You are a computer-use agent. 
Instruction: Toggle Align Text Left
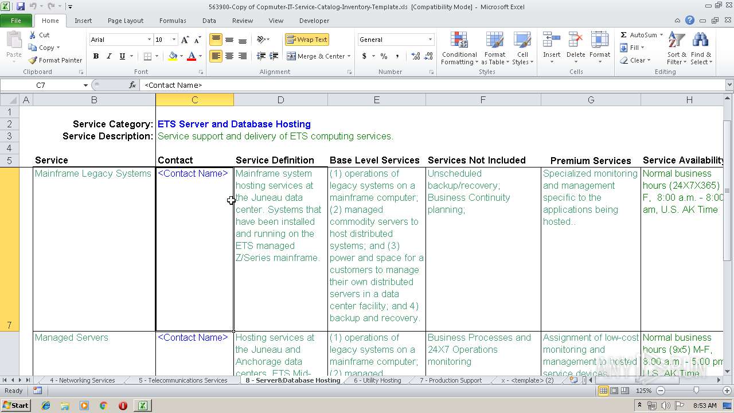click(x=216, y=56)
